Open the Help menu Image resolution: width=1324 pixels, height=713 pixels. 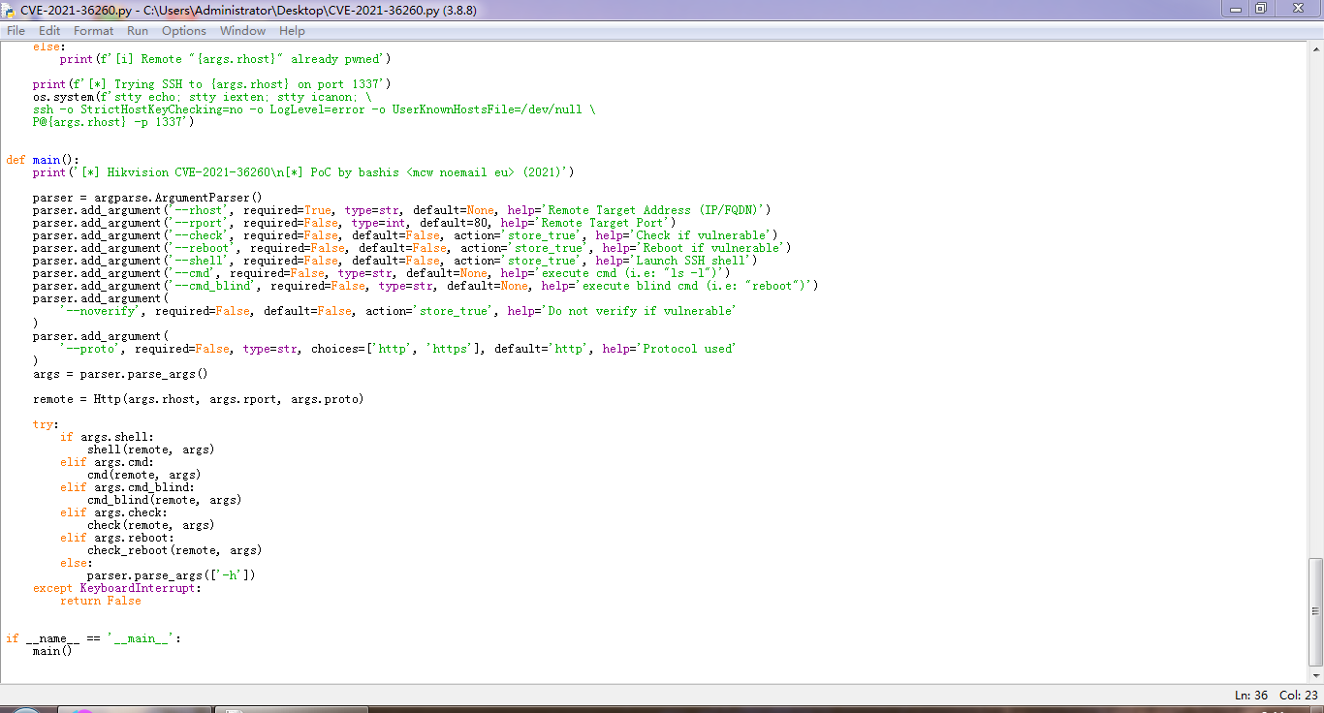pos(292,31)
